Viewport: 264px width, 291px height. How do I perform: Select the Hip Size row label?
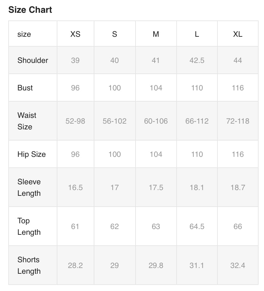click(32, 154)
